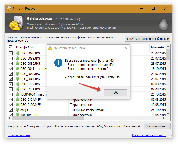The height and width of the screenshot is (144, 178).
Task: Toggle the select-all checkbox in header
Action: (11, 47)
